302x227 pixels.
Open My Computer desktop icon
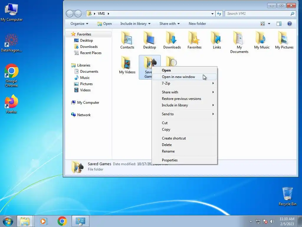coord(12,12)
